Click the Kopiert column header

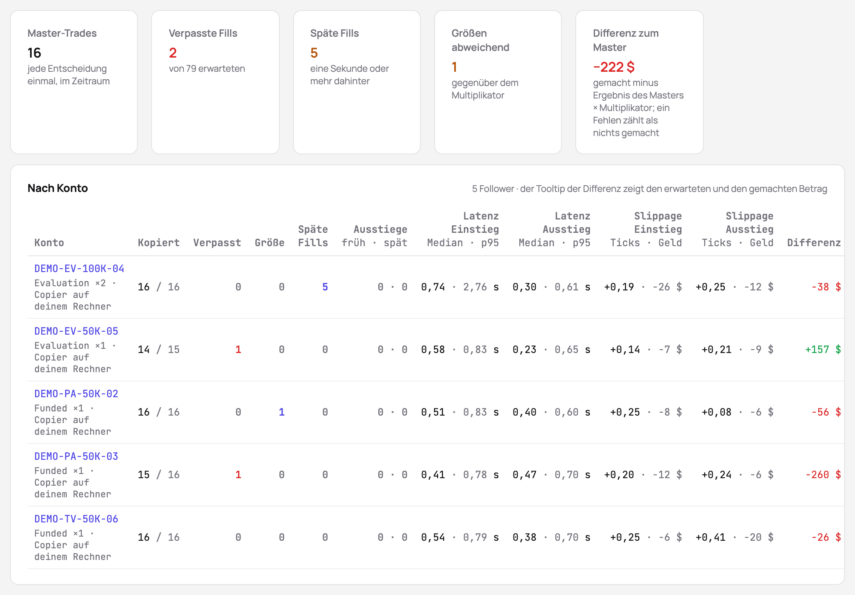[x=159, y=243]
